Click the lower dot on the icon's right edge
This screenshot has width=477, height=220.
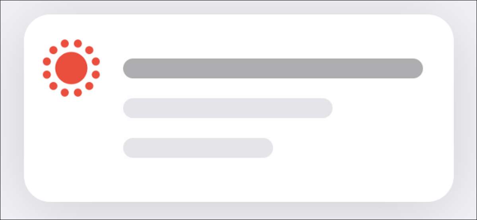tap(96, 74)
